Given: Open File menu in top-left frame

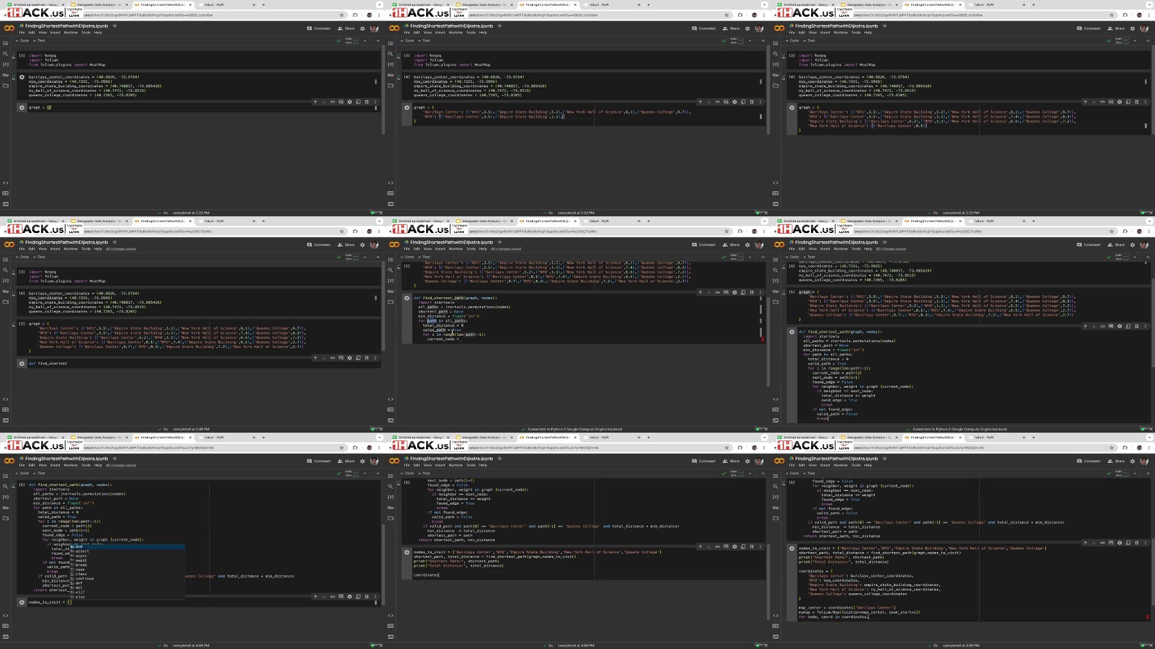Looking at the screenshot, I should click(x=22, y=32).
